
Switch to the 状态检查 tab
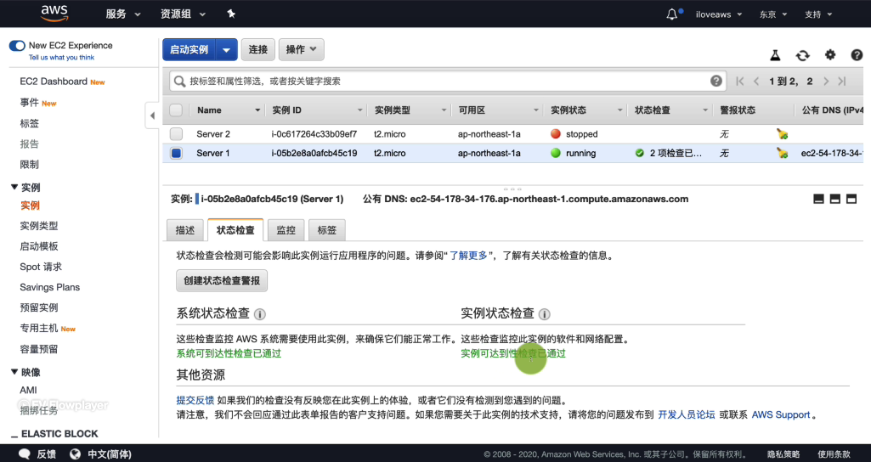point(235,230)
